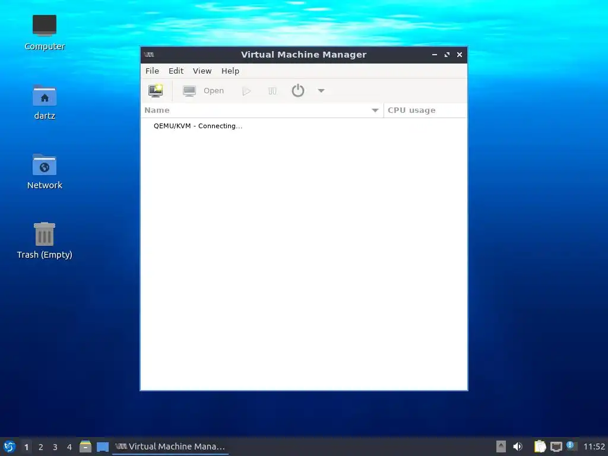
Task: Click the volume speaker tray icon
Action: (x=518, y=446)
